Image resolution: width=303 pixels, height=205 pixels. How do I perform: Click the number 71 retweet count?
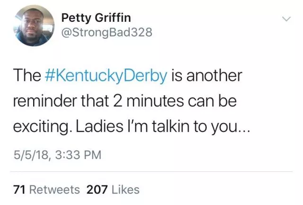coord(19,190)
